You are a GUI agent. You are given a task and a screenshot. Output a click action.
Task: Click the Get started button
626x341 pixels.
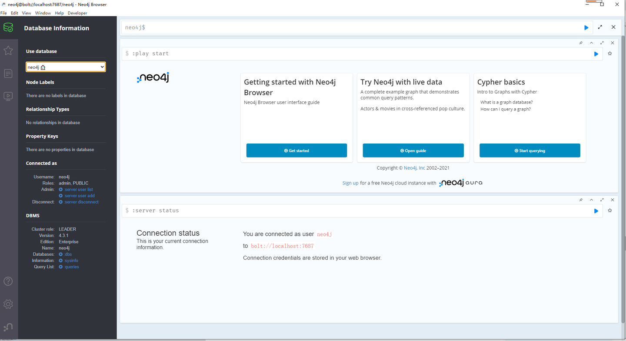pyautogui.click(x=296, y=150)
